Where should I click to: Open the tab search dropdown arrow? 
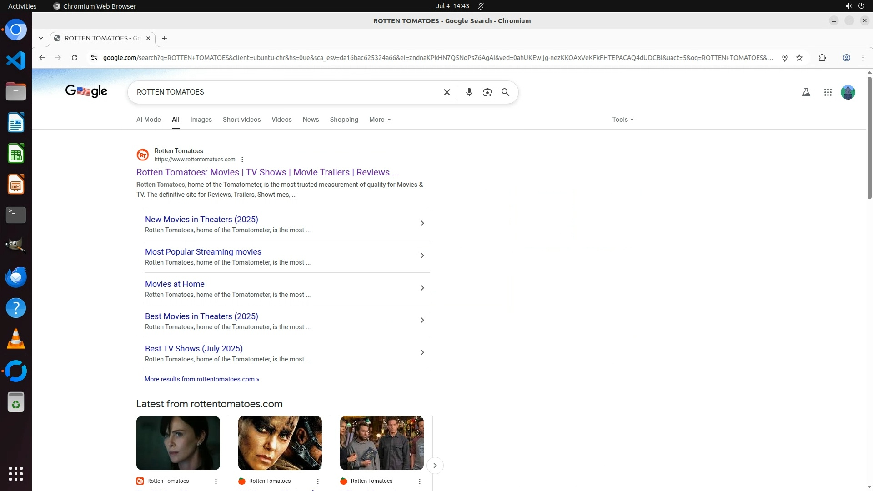tap(41, 38)
